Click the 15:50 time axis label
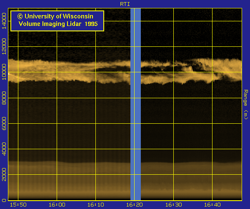Screen dimensions: 250x209 point(18,205)
